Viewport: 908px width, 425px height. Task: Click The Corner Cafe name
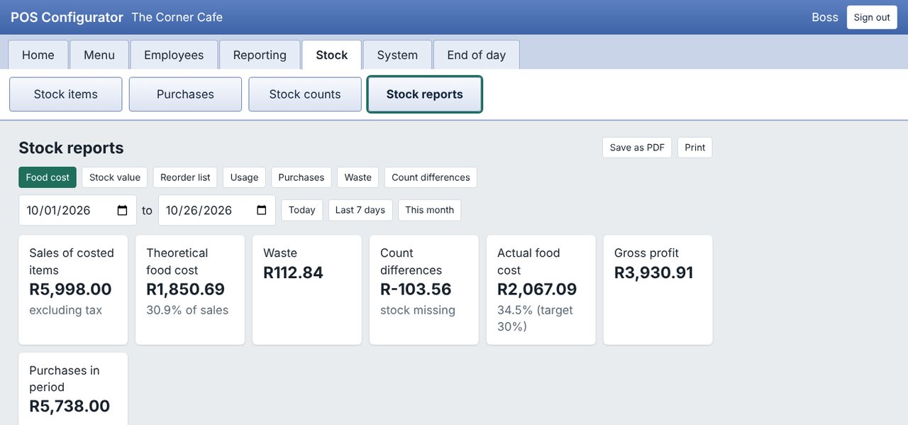click(x=177, y=17)
